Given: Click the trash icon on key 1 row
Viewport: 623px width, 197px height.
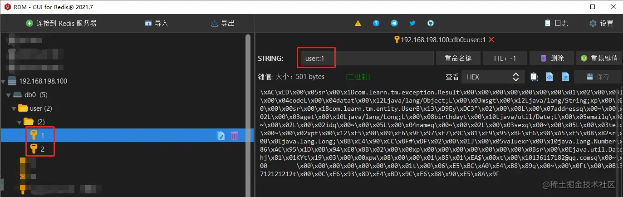Looking at the screenshot, I should click(x=234, y=135).
